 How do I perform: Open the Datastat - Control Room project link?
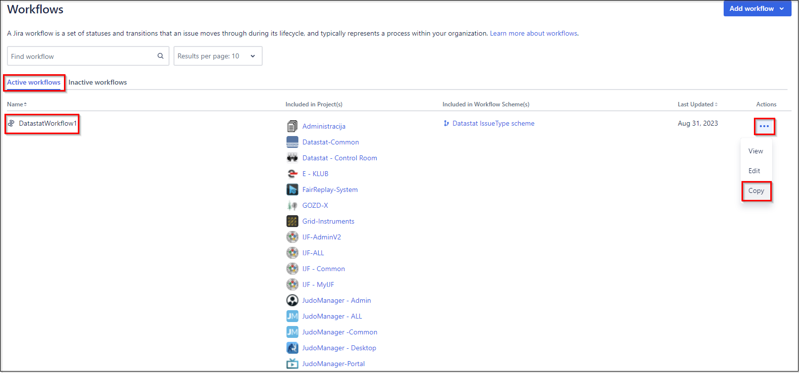tap(340, 158)
